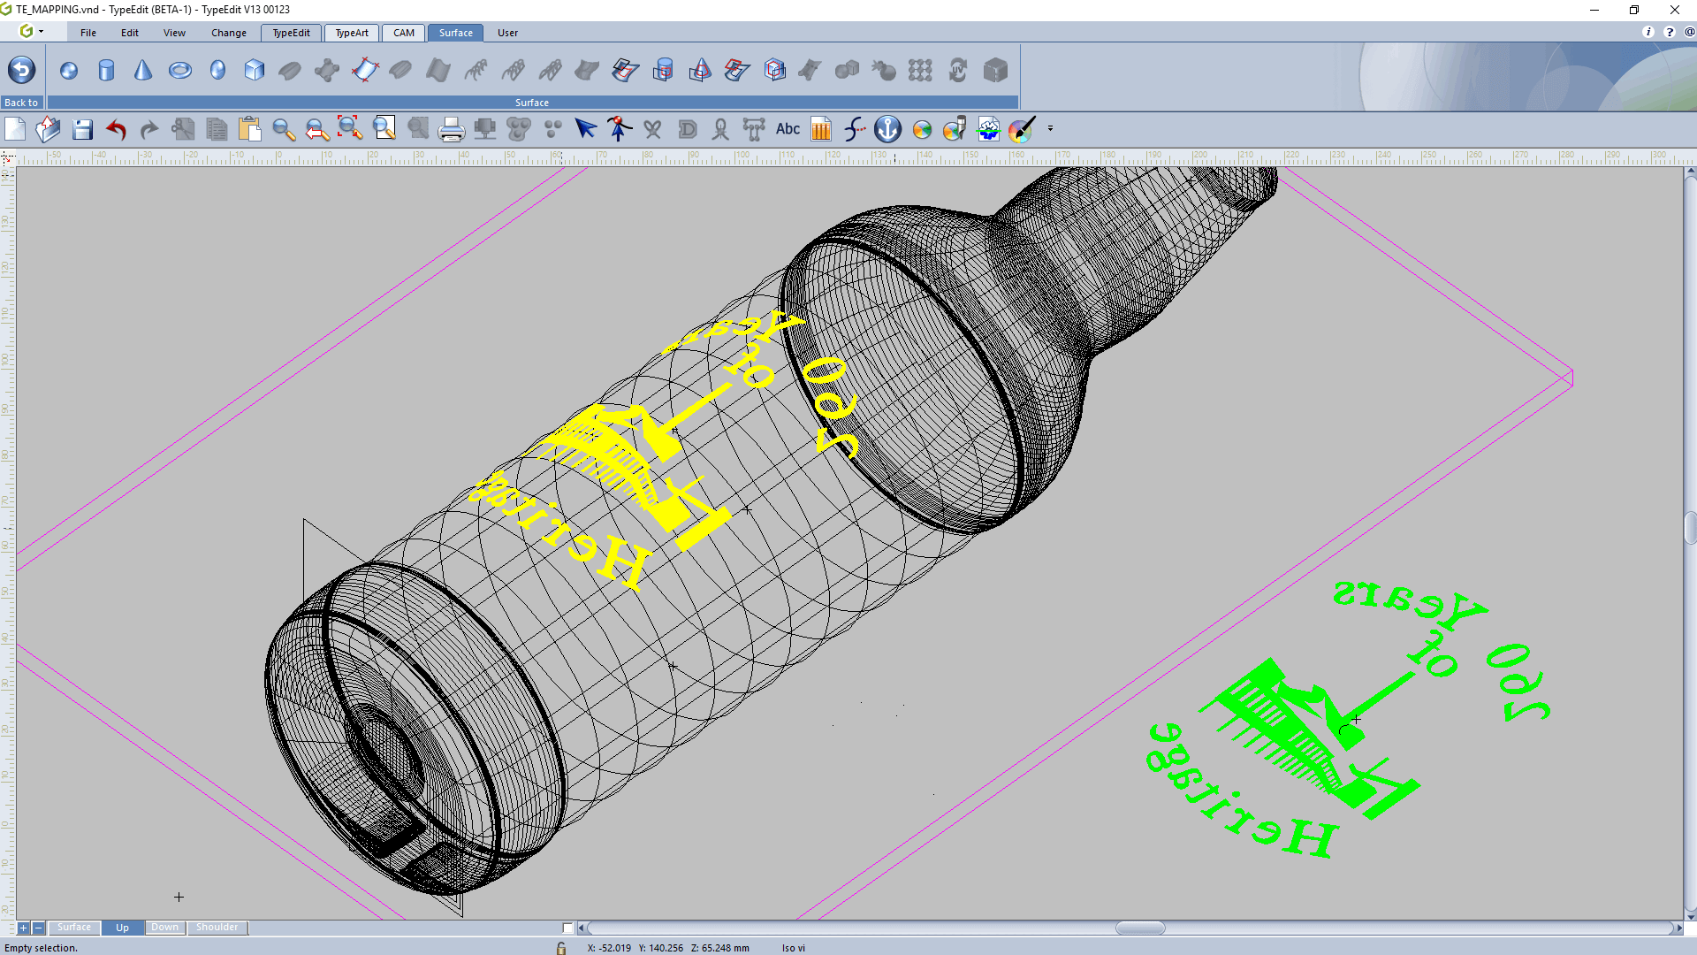The height and width of the screenshot is (955, 1697).
Task: Toggle the padlock icon in status bar
Action: 561,948
